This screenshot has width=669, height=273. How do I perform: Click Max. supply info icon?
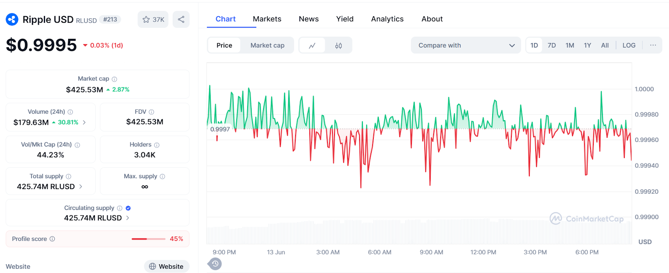coord(163,177)
